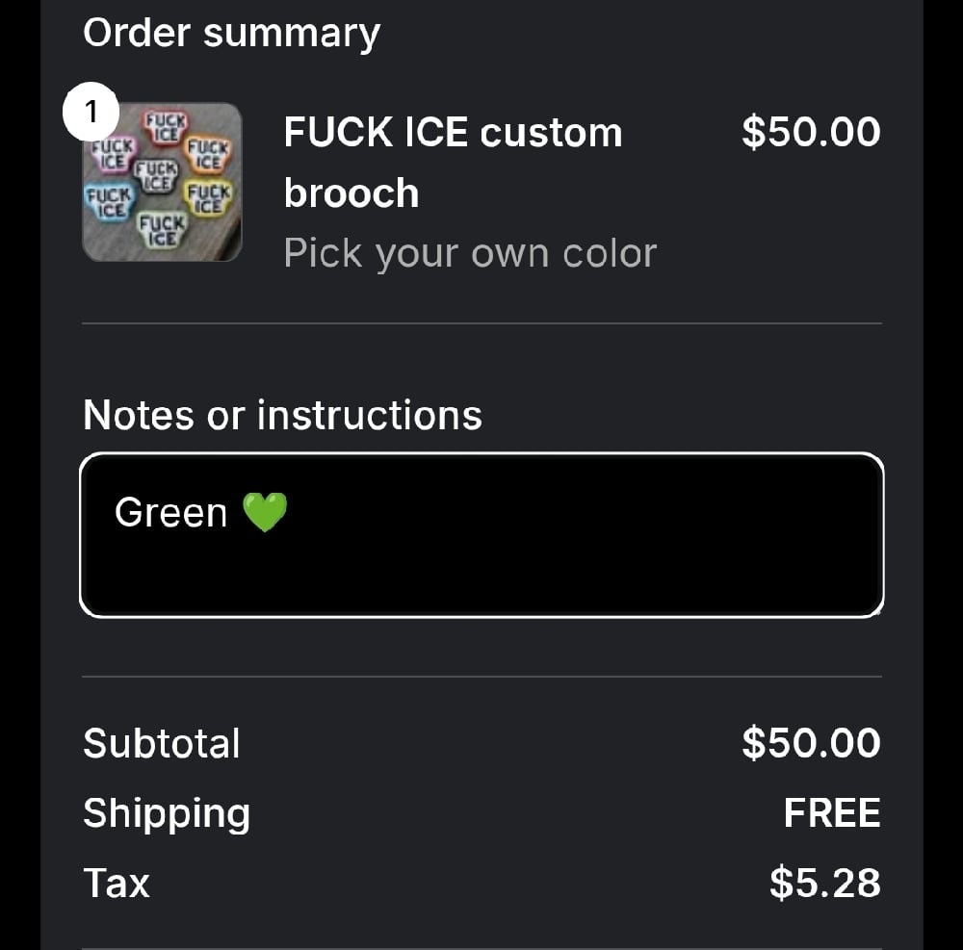This screenshot has height=950, width=963.
Task: Click the Notes or instructions label
Action: coord(282,415)
